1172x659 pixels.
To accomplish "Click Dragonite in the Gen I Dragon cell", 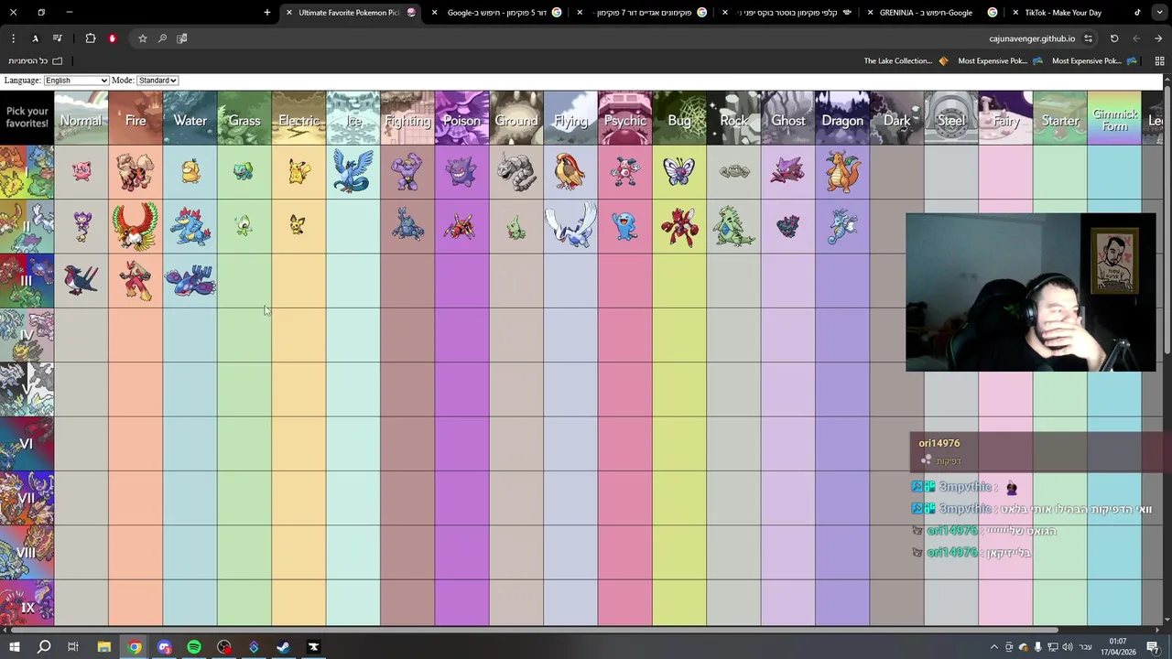I will [842, 171].
